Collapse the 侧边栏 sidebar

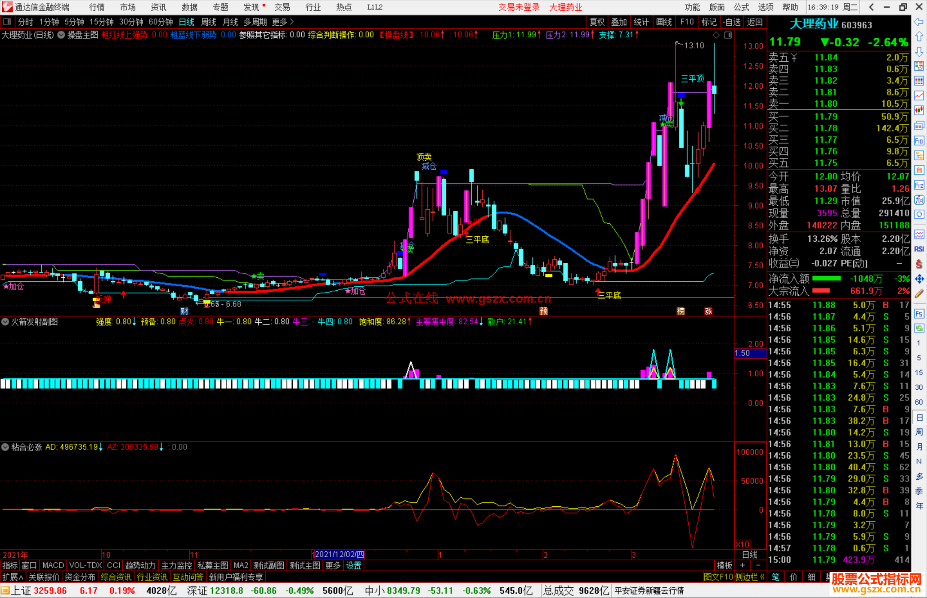click(x=750, y=577)
